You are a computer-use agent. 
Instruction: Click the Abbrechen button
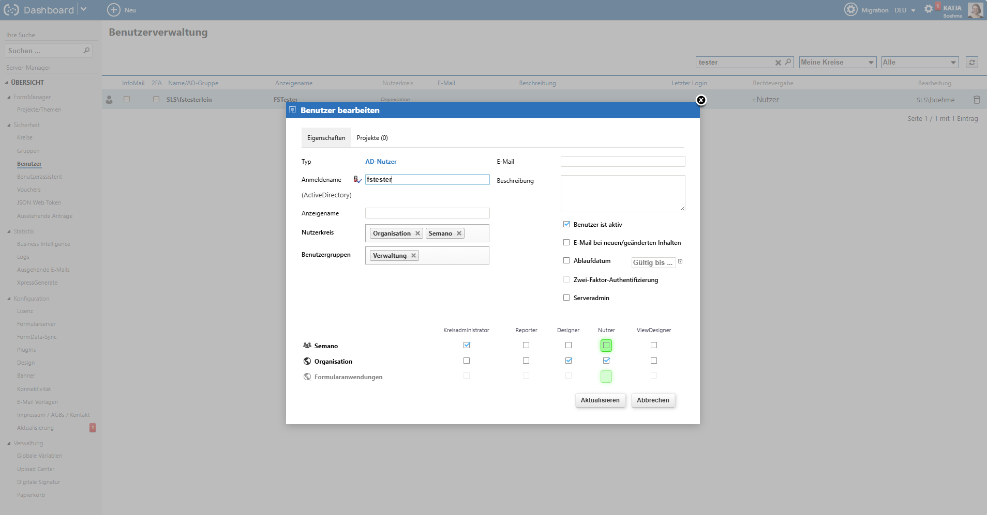point(652,400)
